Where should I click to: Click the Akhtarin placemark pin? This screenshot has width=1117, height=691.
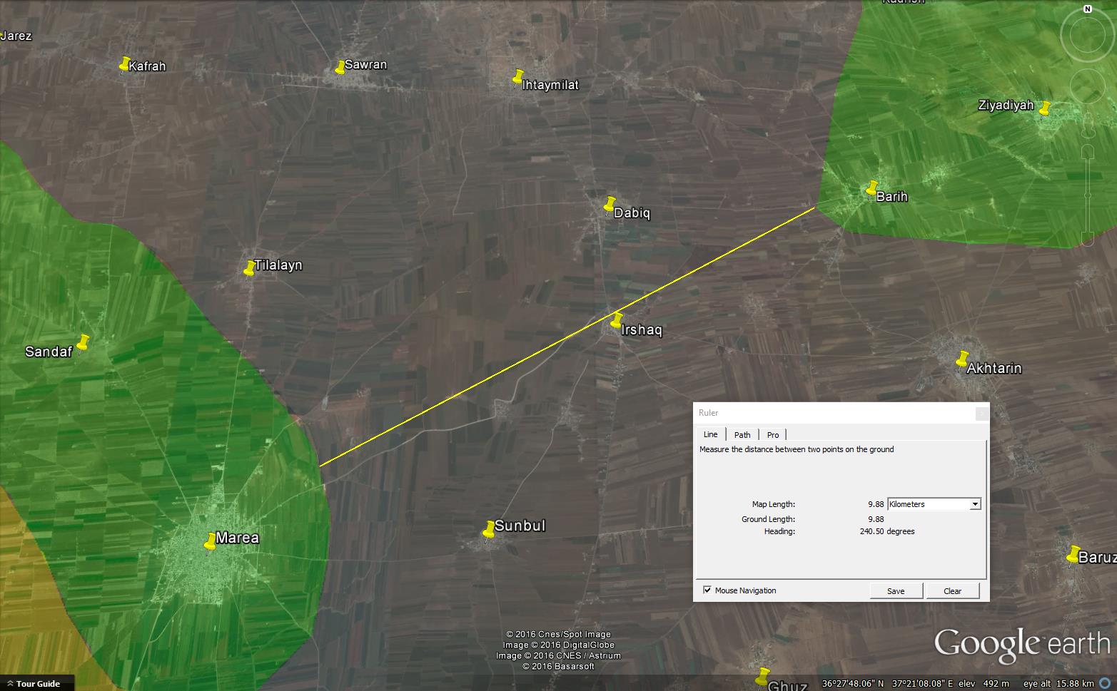(962, 359)
